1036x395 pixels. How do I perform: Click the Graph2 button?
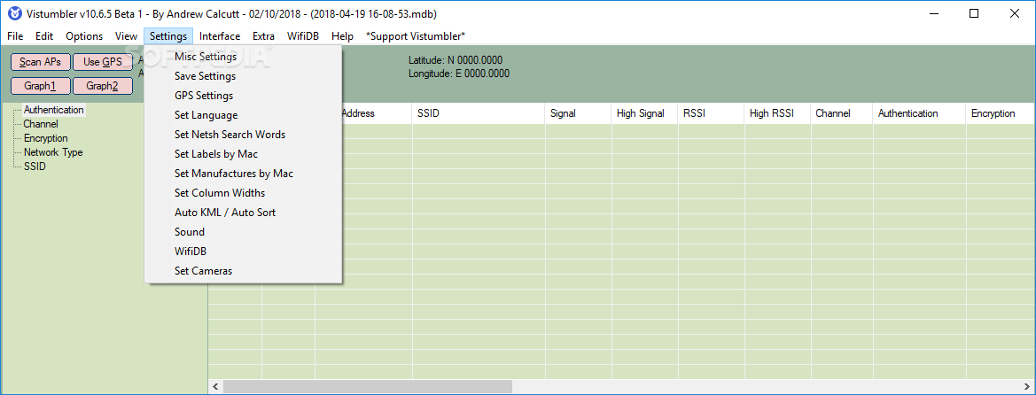(x=103, y=86)
